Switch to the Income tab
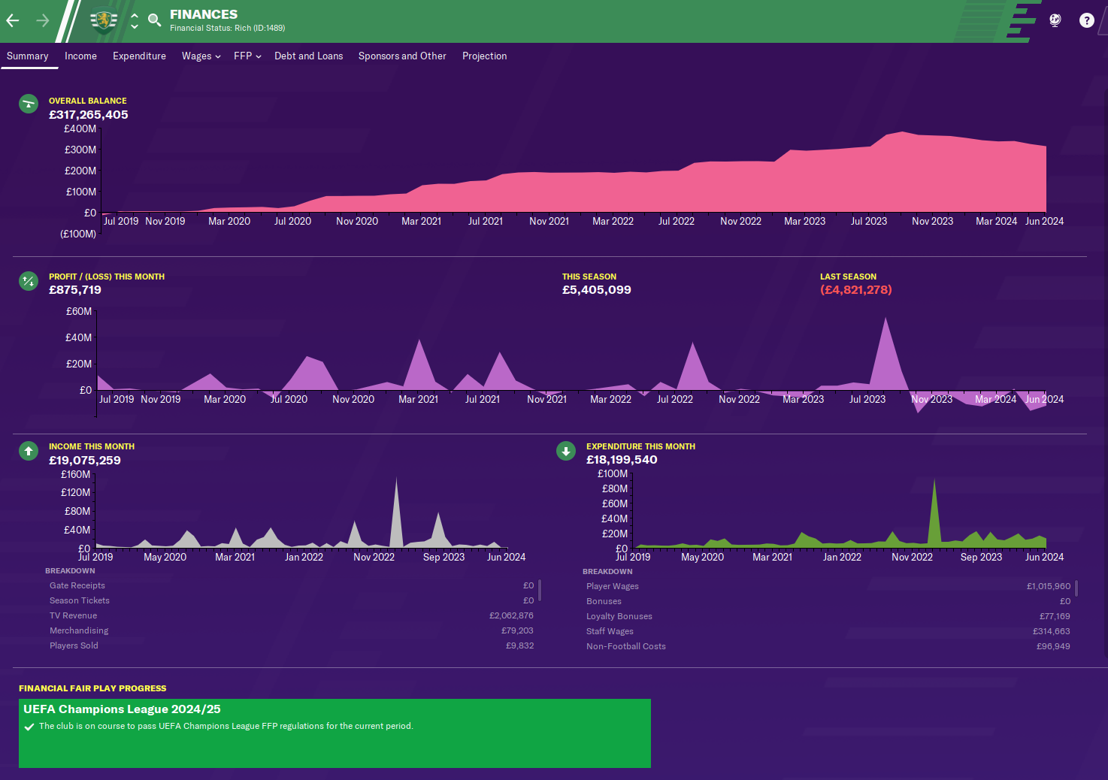This screenshot has width=1108, height=780. (80, 56)
